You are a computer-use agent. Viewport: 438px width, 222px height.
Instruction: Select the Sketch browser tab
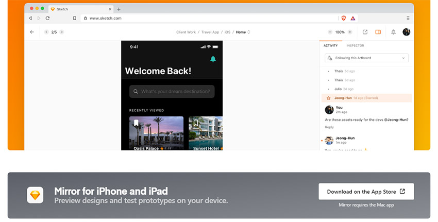pyautogui.click(x=81, y=9)
